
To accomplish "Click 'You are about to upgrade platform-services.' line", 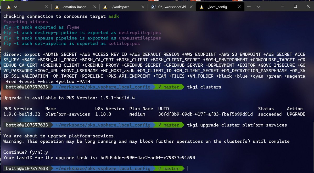I will point(60,136).
